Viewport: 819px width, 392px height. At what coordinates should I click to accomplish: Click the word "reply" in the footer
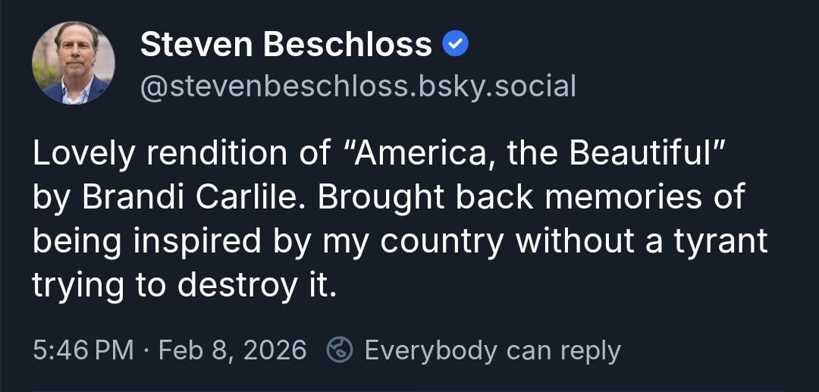coord(591,350)
